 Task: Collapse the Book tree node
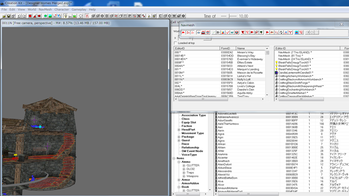[179, 187]
